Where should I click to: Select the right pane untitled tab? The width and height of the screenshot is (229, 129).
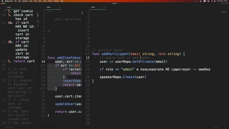[x=98, y=7]
